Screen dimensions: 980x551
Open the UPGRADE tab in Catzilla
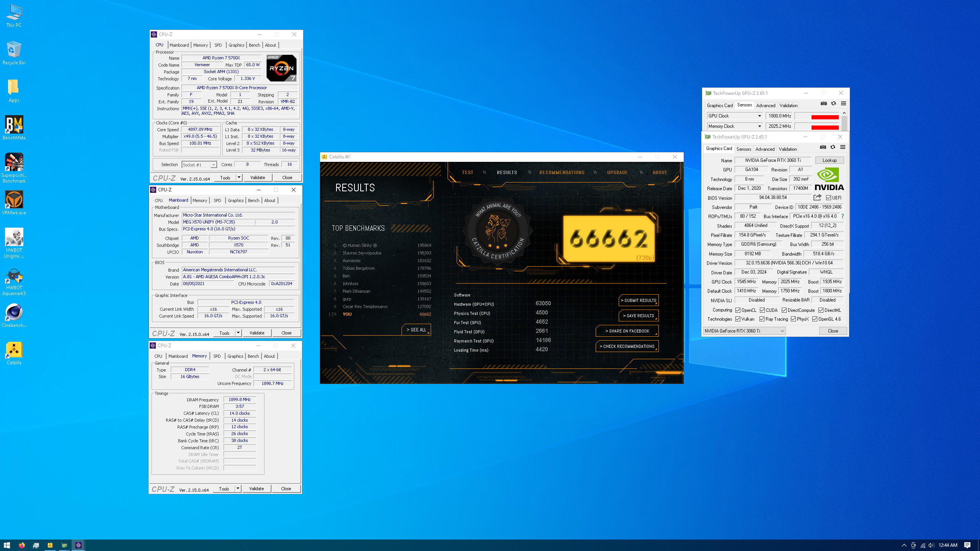click(617, 173)
